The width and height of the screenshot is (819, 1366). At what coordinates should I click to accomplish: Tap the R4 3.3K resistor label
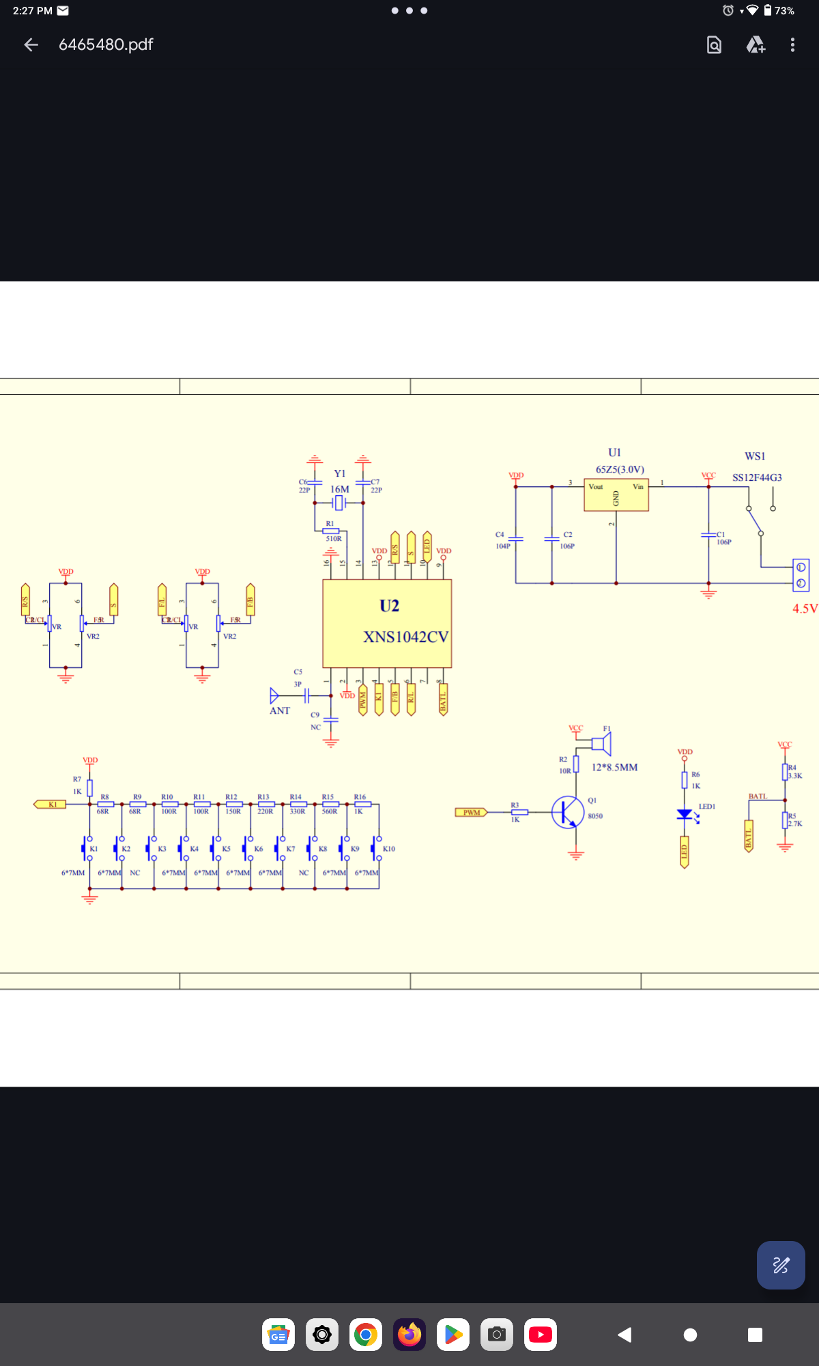point(795,772)
